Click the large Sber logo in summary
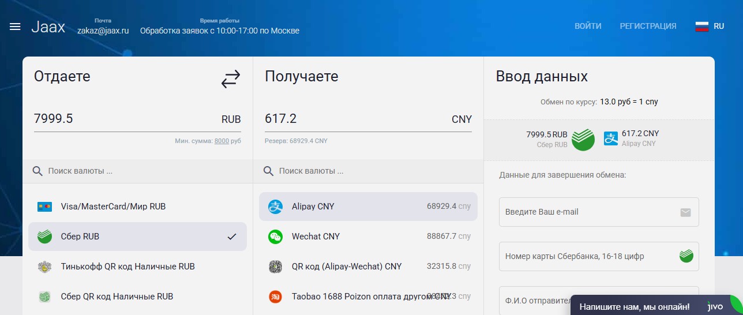 (x=583, y=139)
